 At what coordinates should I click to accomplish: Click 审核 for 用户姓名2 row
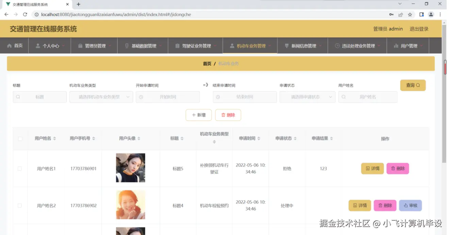coord(410,205)
